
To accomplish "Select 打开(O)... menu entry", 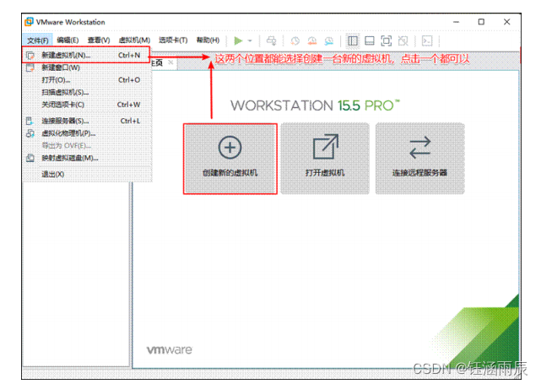I will [86, 80].
